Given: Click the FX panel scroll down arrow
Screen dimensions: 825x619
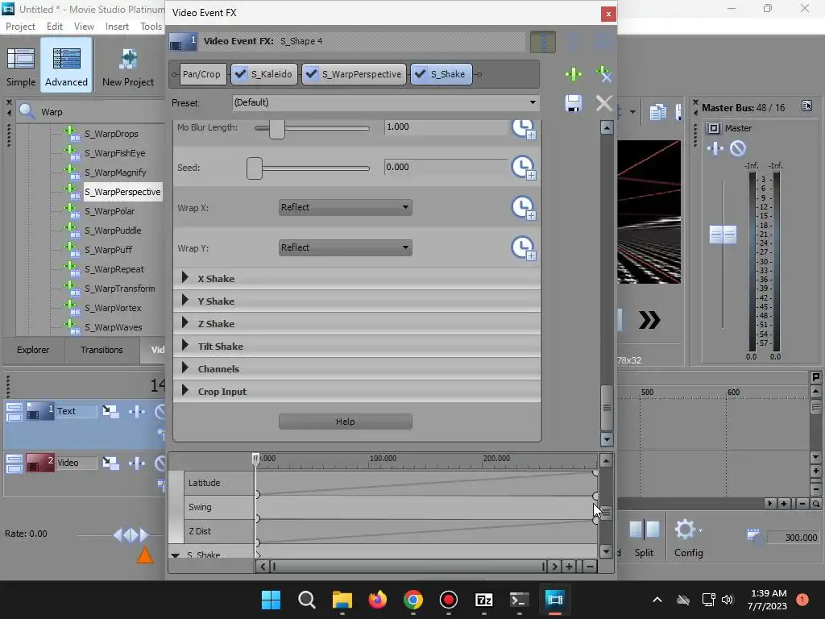Looking at the screenshot, I should [607, 439].
